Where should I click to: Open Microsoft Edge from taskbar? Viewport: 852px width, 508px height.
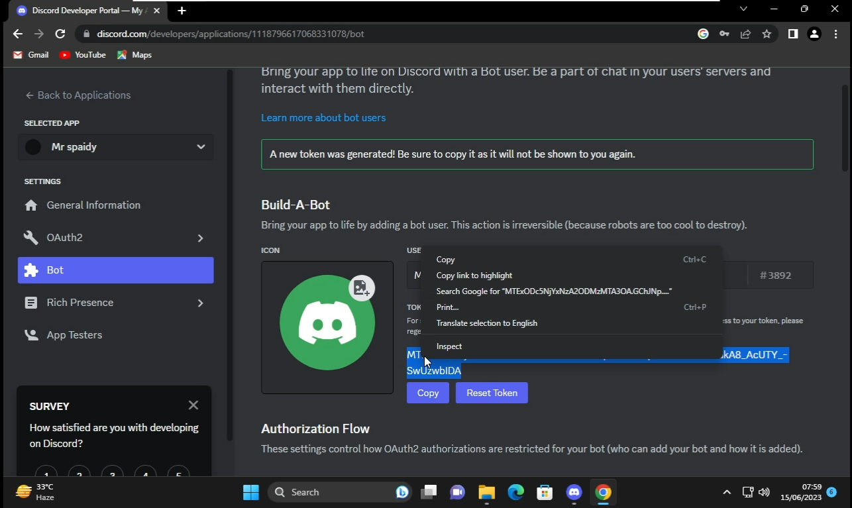point(516,492)
